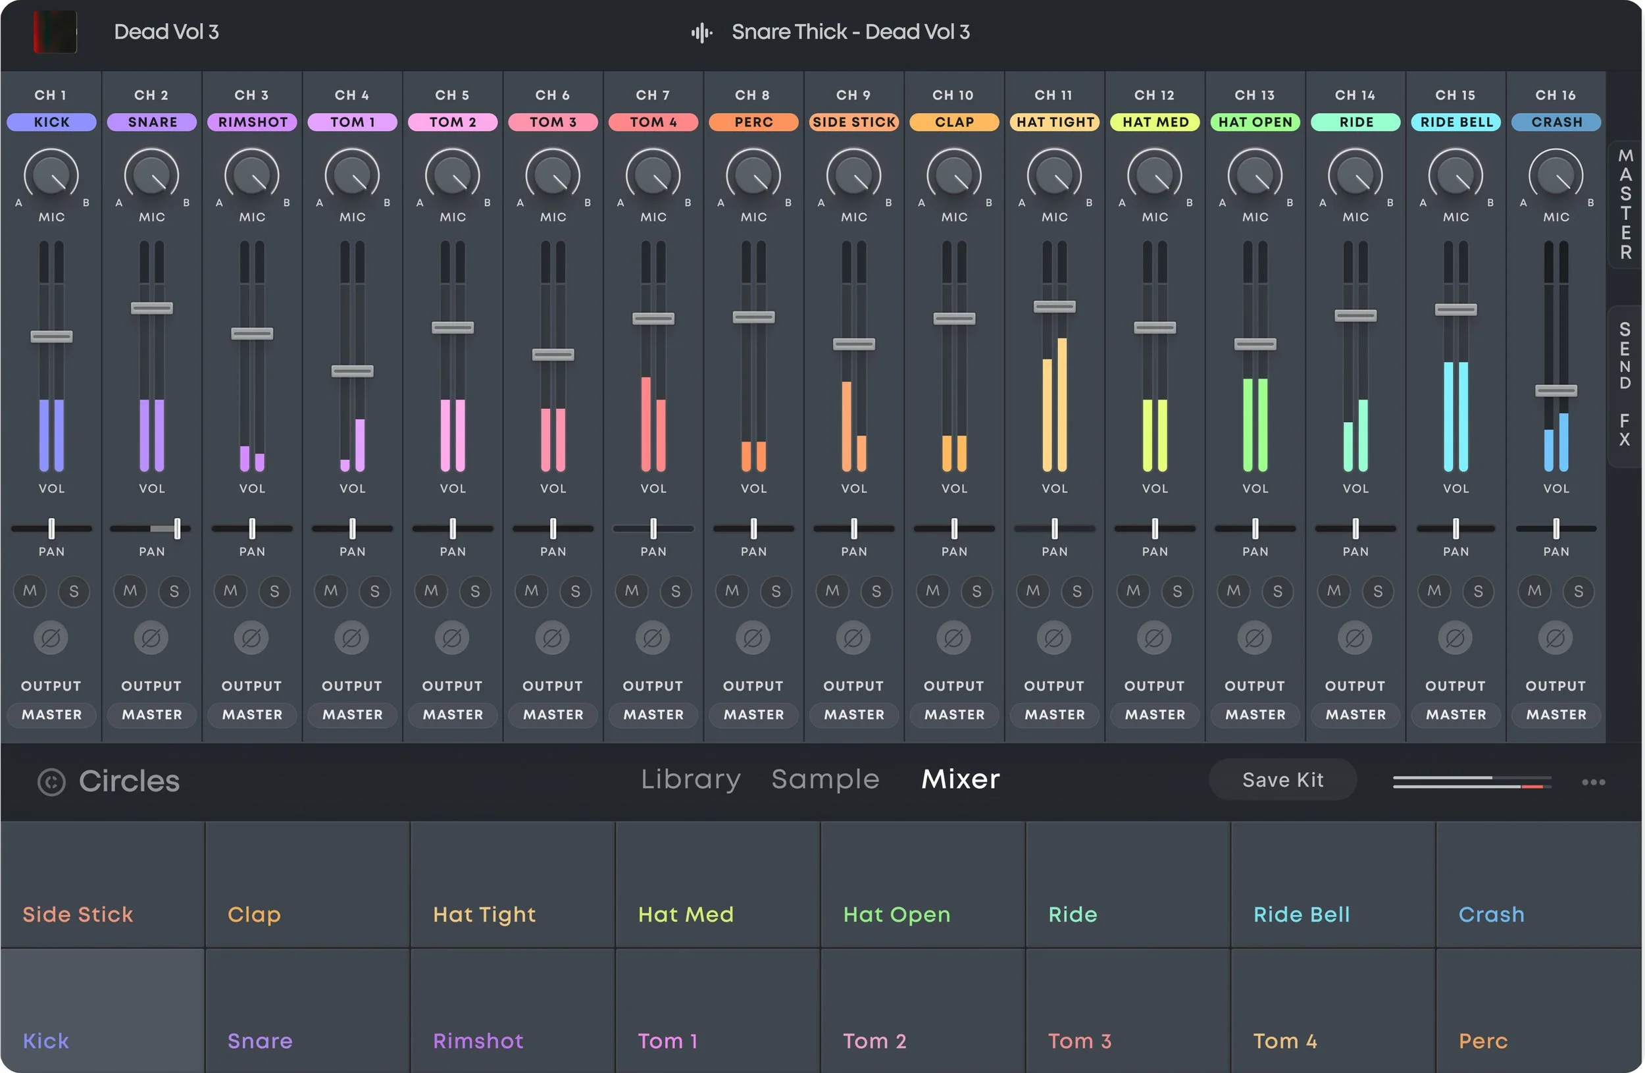Open the three-dot options menu
The width and height of the screenshot is (1645, 1073).
pyautogui.click(x=1592, y=781)
